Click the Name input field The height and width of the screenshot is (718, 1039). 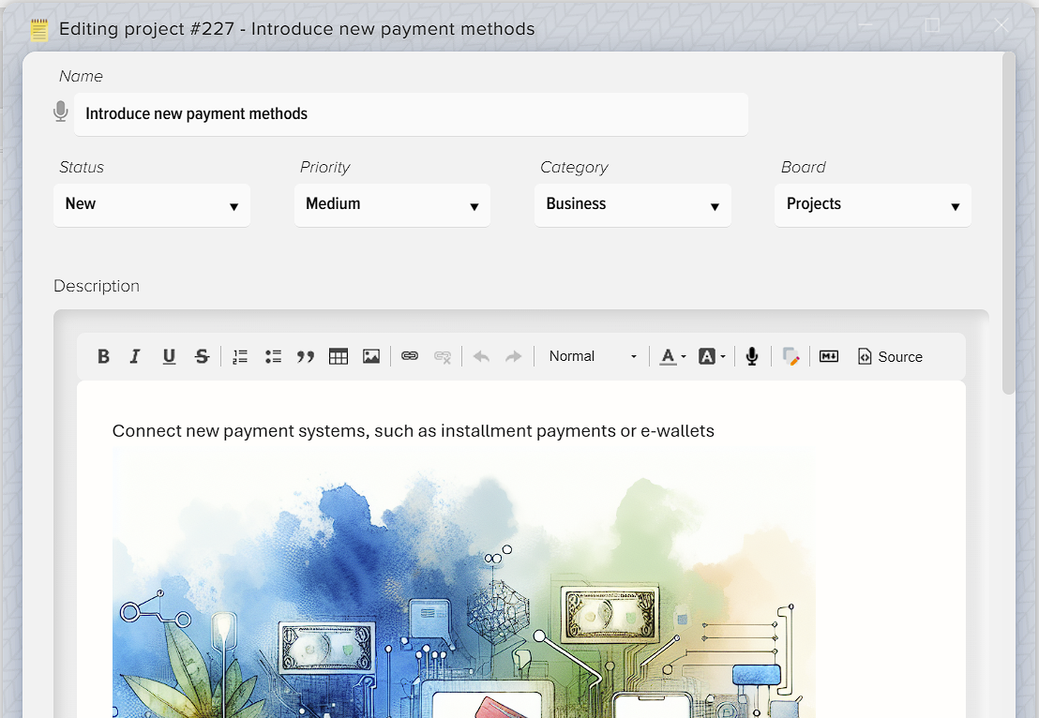[x=411, y=114]
